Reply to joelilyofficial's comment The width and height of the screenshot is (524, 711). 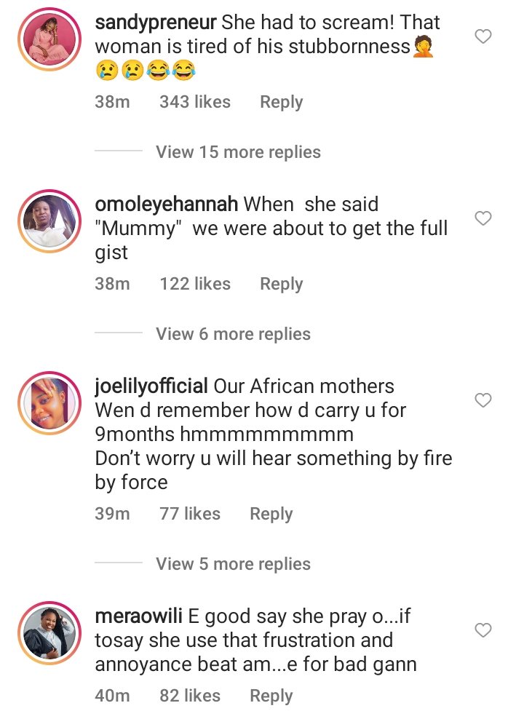[x=271, y=514]
